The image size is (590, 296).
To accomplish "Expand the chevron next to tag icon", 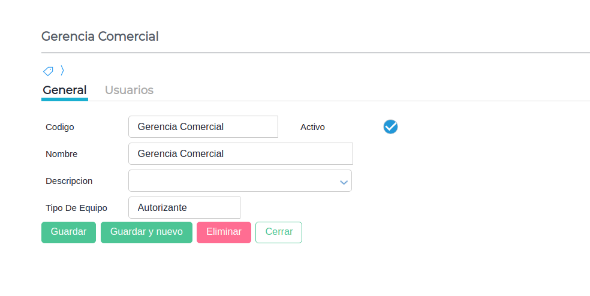I will pos(62,71).
